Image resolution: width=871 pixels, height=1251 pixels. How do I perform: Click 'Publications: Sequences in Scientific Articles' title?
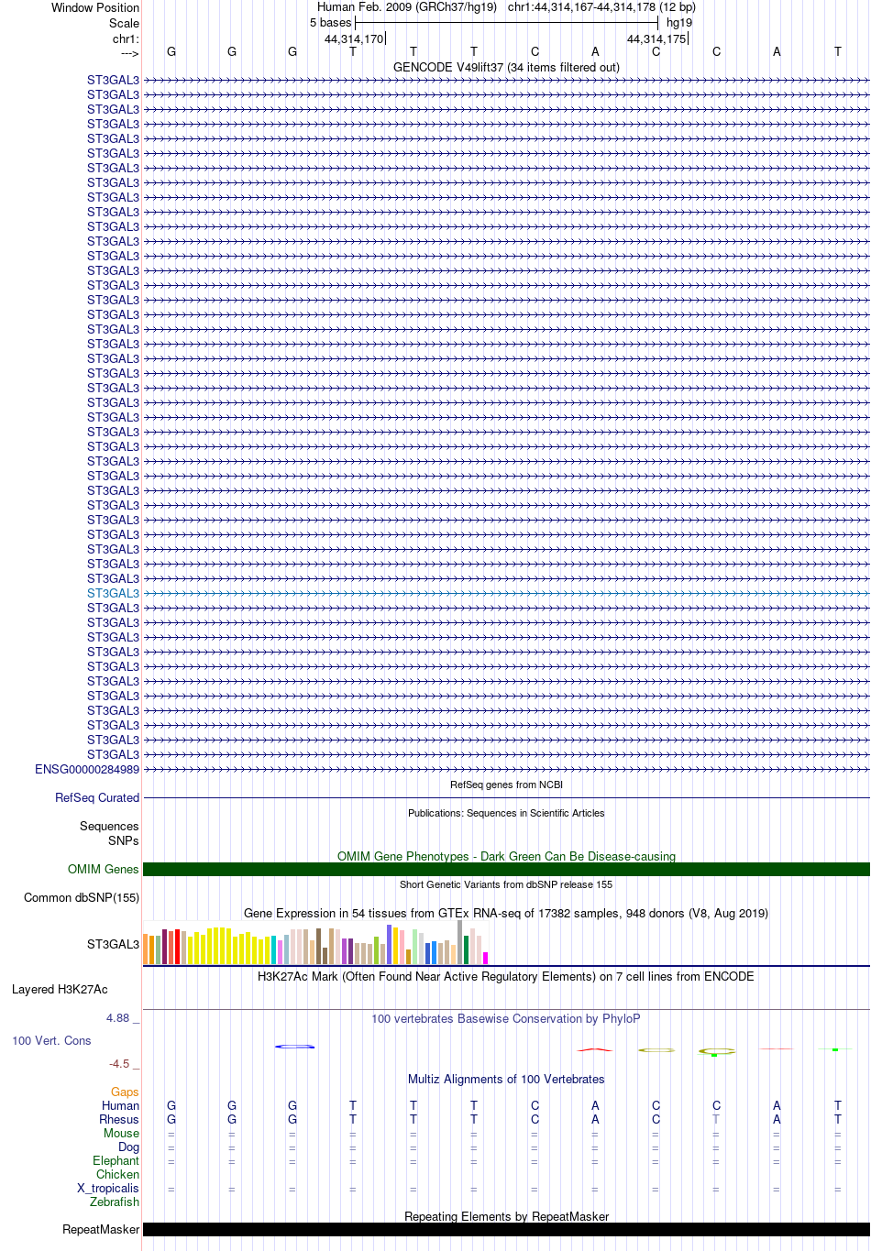coord(506,813)
